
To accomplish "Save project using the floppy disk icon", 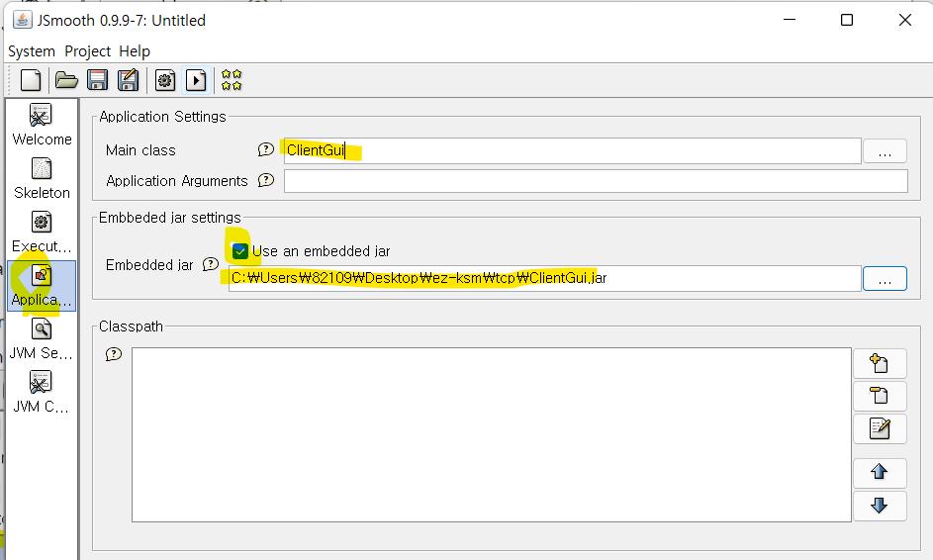I will point(98,80).
